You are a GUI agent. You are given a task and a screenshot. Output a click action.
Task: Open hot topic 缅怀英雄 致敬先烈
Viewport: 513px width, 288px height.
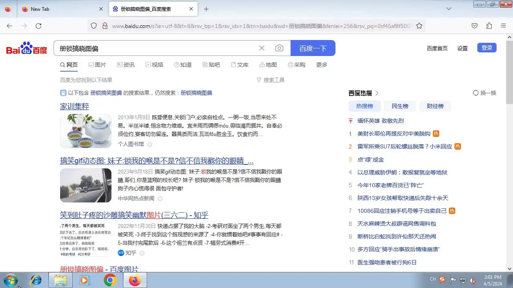pos(381,121)
